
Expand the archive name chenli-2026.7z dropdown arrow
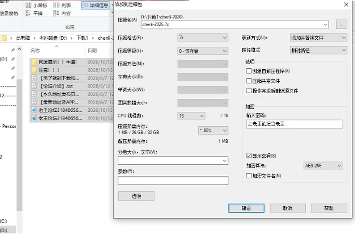[x=325, y=24]
